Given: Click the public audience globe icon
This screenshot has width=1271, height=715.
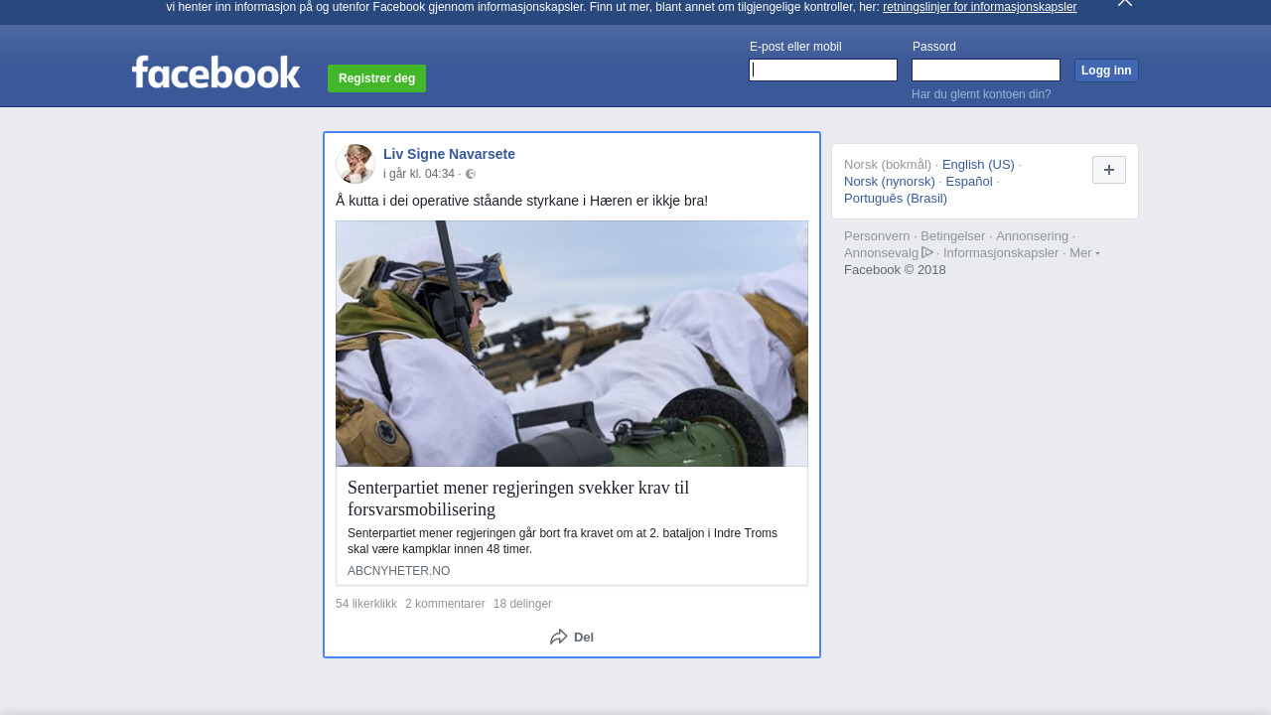Looking at the screenshot, I should tap(471, 174).
